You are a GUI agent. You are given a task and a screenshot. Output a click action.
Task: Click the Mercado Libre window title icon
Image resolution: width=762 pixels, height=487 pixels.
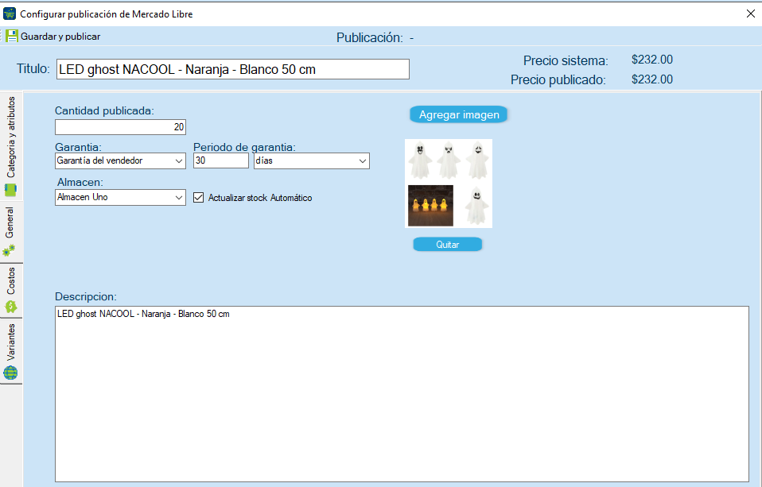(x=10, y=14)
